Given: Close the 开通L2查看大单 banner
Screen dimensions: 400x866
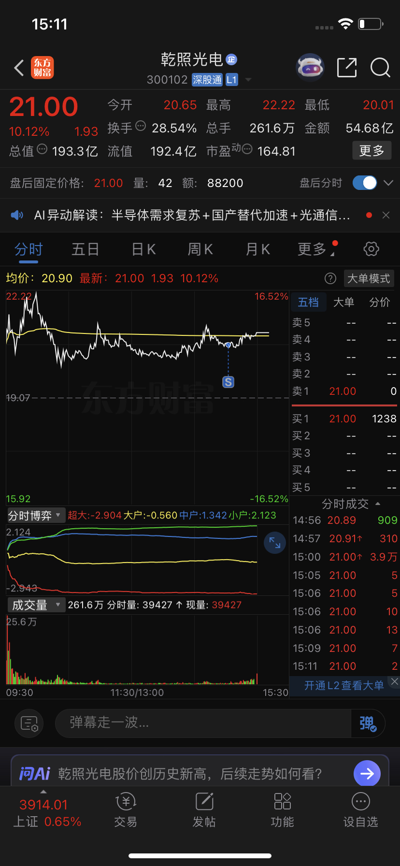Looking at the screenshot, I should tap(394, 681).
